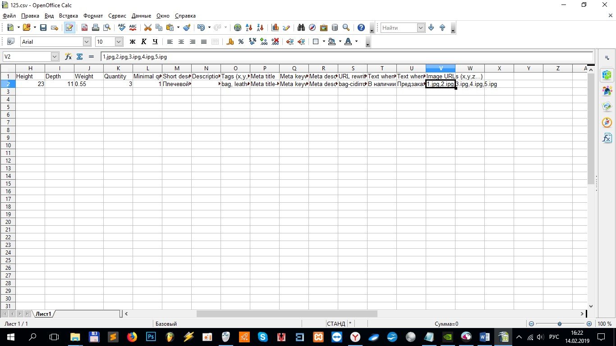Select the Лист1 sheet tab
616x346 pixels.
(44, 314)
